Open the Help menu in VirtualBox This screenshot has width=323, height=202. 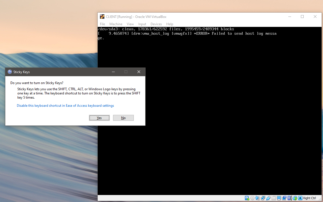pyautogui.click(x=170, y=24)
